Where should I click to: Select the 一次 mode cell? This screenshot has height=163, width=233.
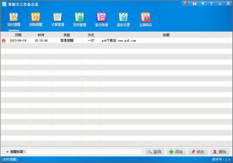coord(91,40)
